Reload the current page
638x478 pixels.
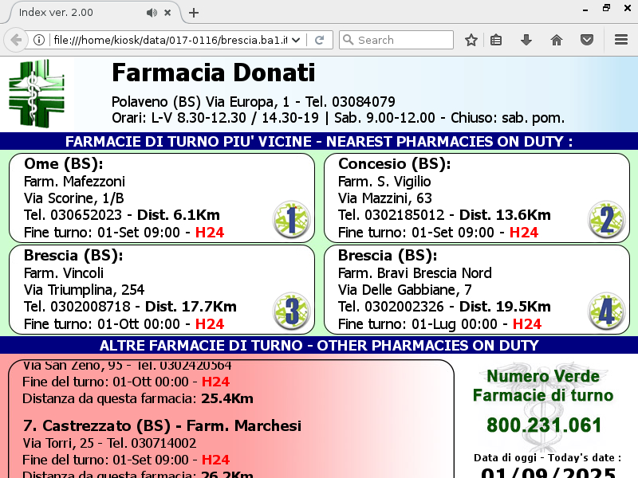click(319, 40)
